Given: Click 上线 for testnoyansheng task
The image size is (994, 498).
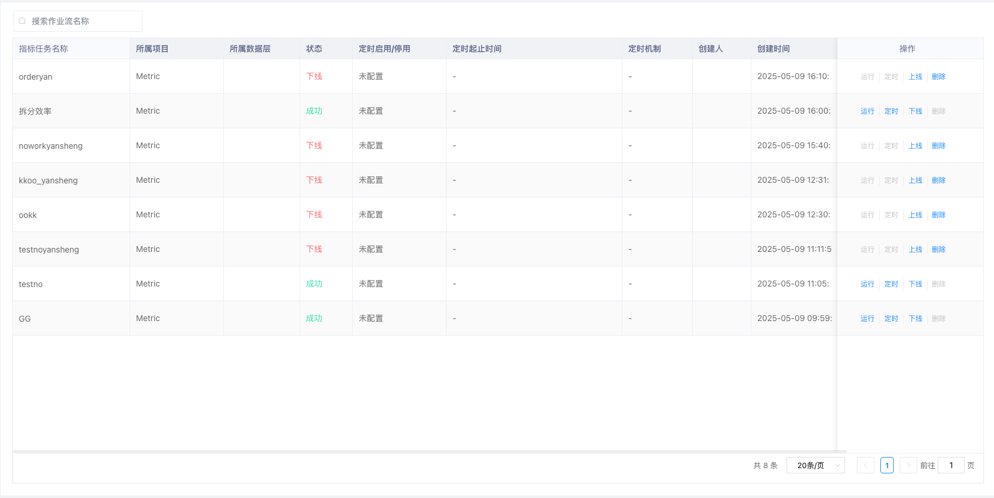Looking at the screenshot, I should pyautogui.click(x=915, y=250).
